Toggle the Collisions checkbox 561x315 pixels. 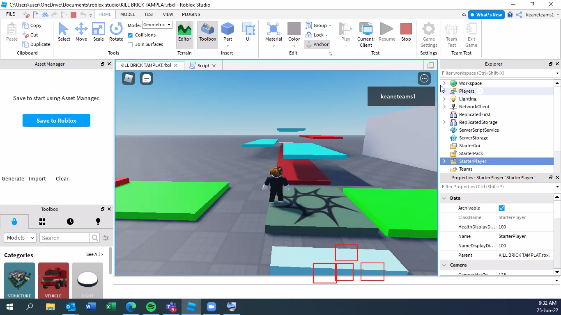(x=130, y=35)
